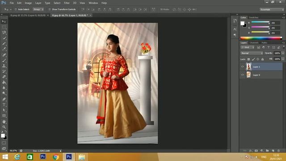Select the Zoom tool in the toolbox
This screenshot has width=286, height=161.
[x=4, y=127]
